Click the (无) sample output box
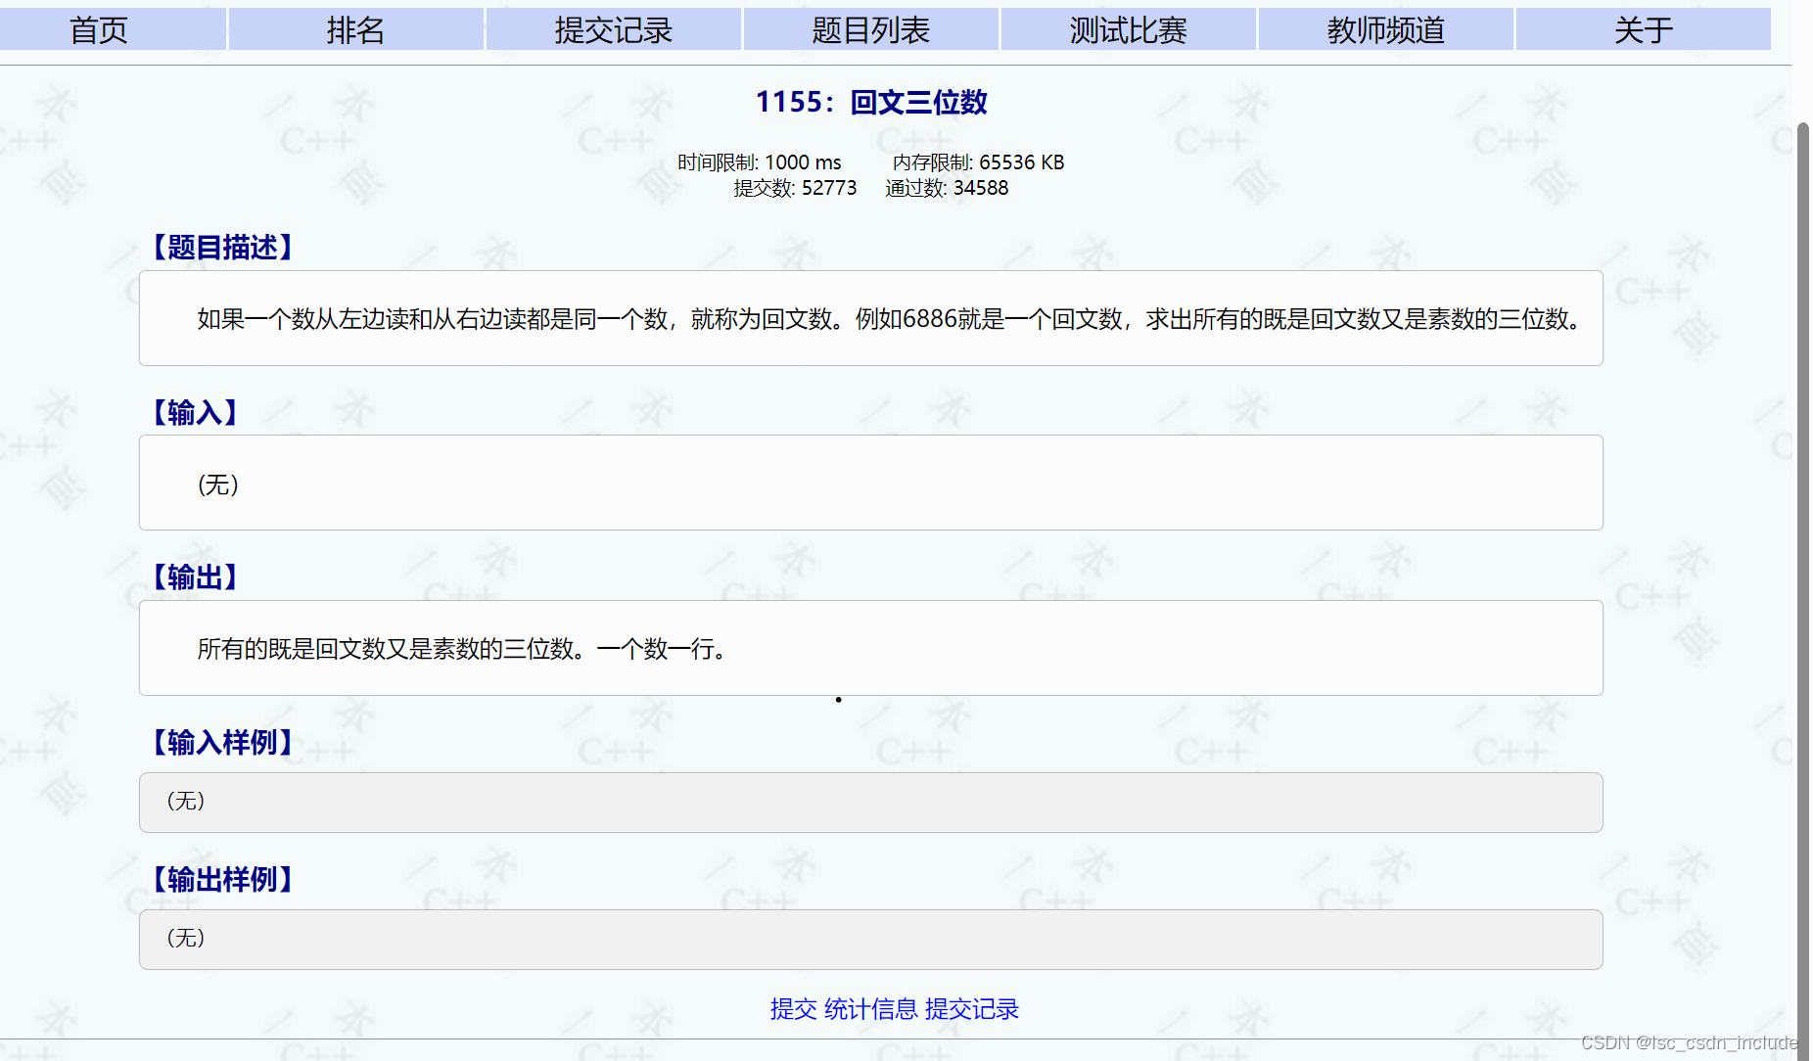1813x1061 pixels. tap(870, 940)
